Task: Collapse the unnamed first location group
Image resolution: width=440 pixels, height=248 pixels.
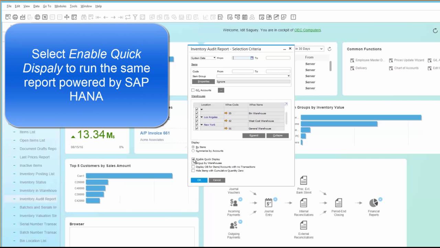Action: point(202,110)
